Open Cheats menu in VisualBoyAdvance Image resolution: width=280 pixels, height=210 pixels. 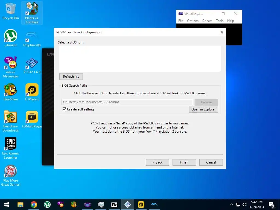207,21
